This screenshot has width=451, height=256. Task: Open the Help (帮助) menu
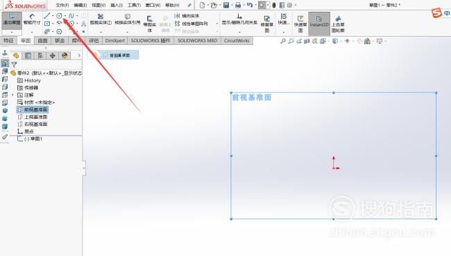pyautogui.click(x=172, y=5)
